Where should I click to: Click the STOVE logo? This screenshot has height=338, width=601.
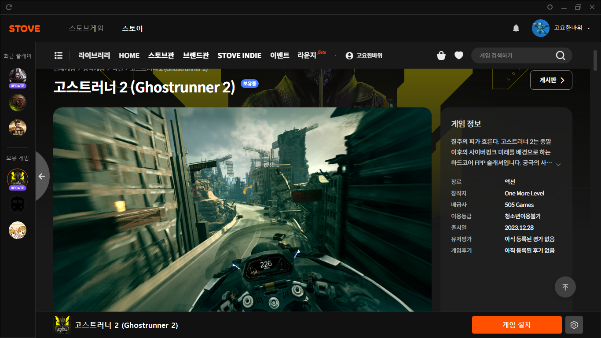point(25,29)
